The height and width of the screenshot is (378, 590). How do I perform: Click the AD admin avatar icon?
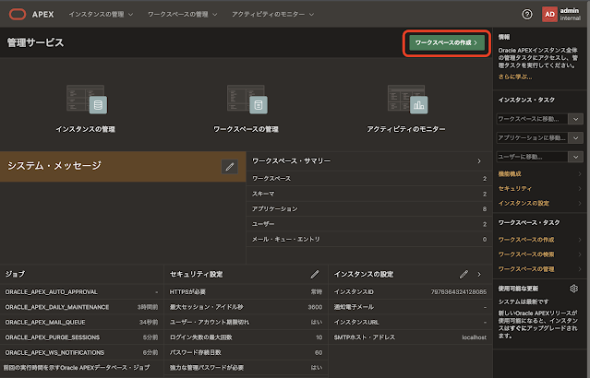(549, 14)
